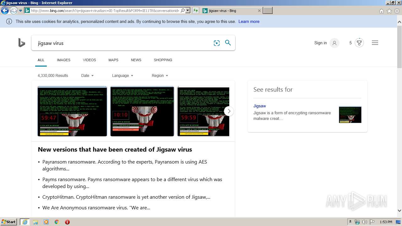Launch Chrome from the taskbar
Image resolution: width=402 pixels, height=226 pixels.
[57, 222]
